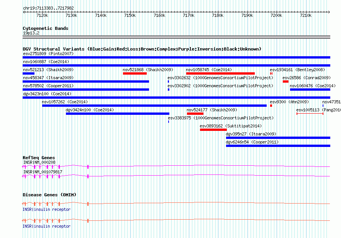The width and height of the screenshot is (341, 238).
Task: Click the 7180k ruler tick label
Action: [218, 16]
